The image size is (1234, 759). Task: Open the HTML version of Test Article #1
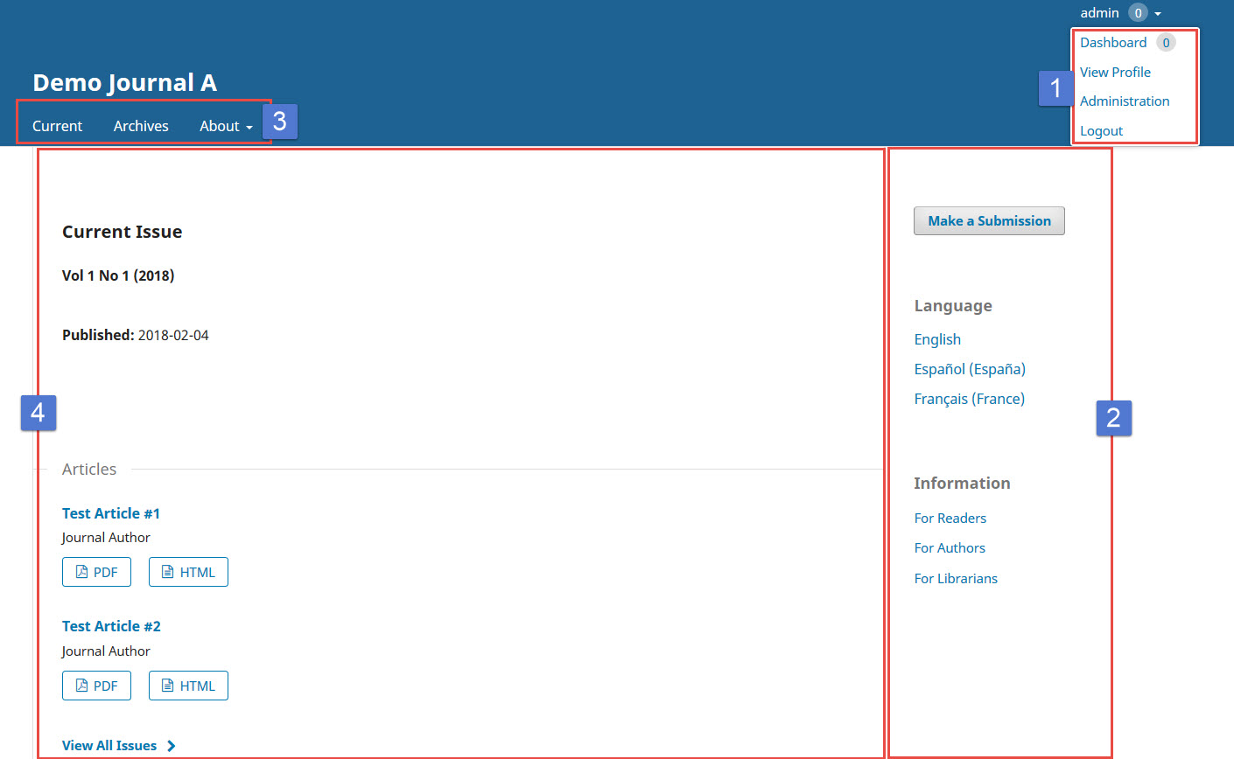pyautogui.click(x=188, y=571)
